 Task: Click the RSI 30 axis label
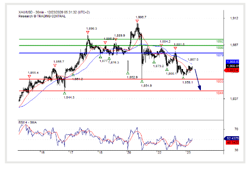236,150
